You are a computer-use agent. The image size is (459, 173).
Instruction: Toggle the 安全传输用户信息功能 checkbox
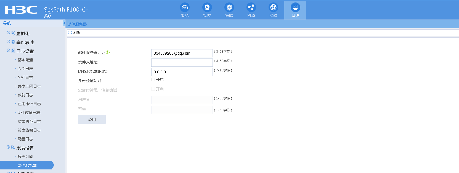tap(153, 89)
